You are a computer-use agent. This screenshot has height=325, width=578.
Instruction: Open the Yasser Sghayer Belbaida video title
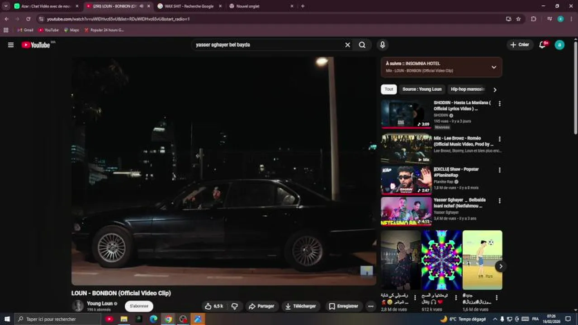click(x=460, y=203)
